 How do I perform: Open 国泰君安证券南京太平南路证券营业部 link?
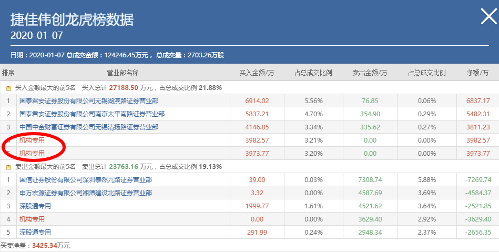coord(92,114)
